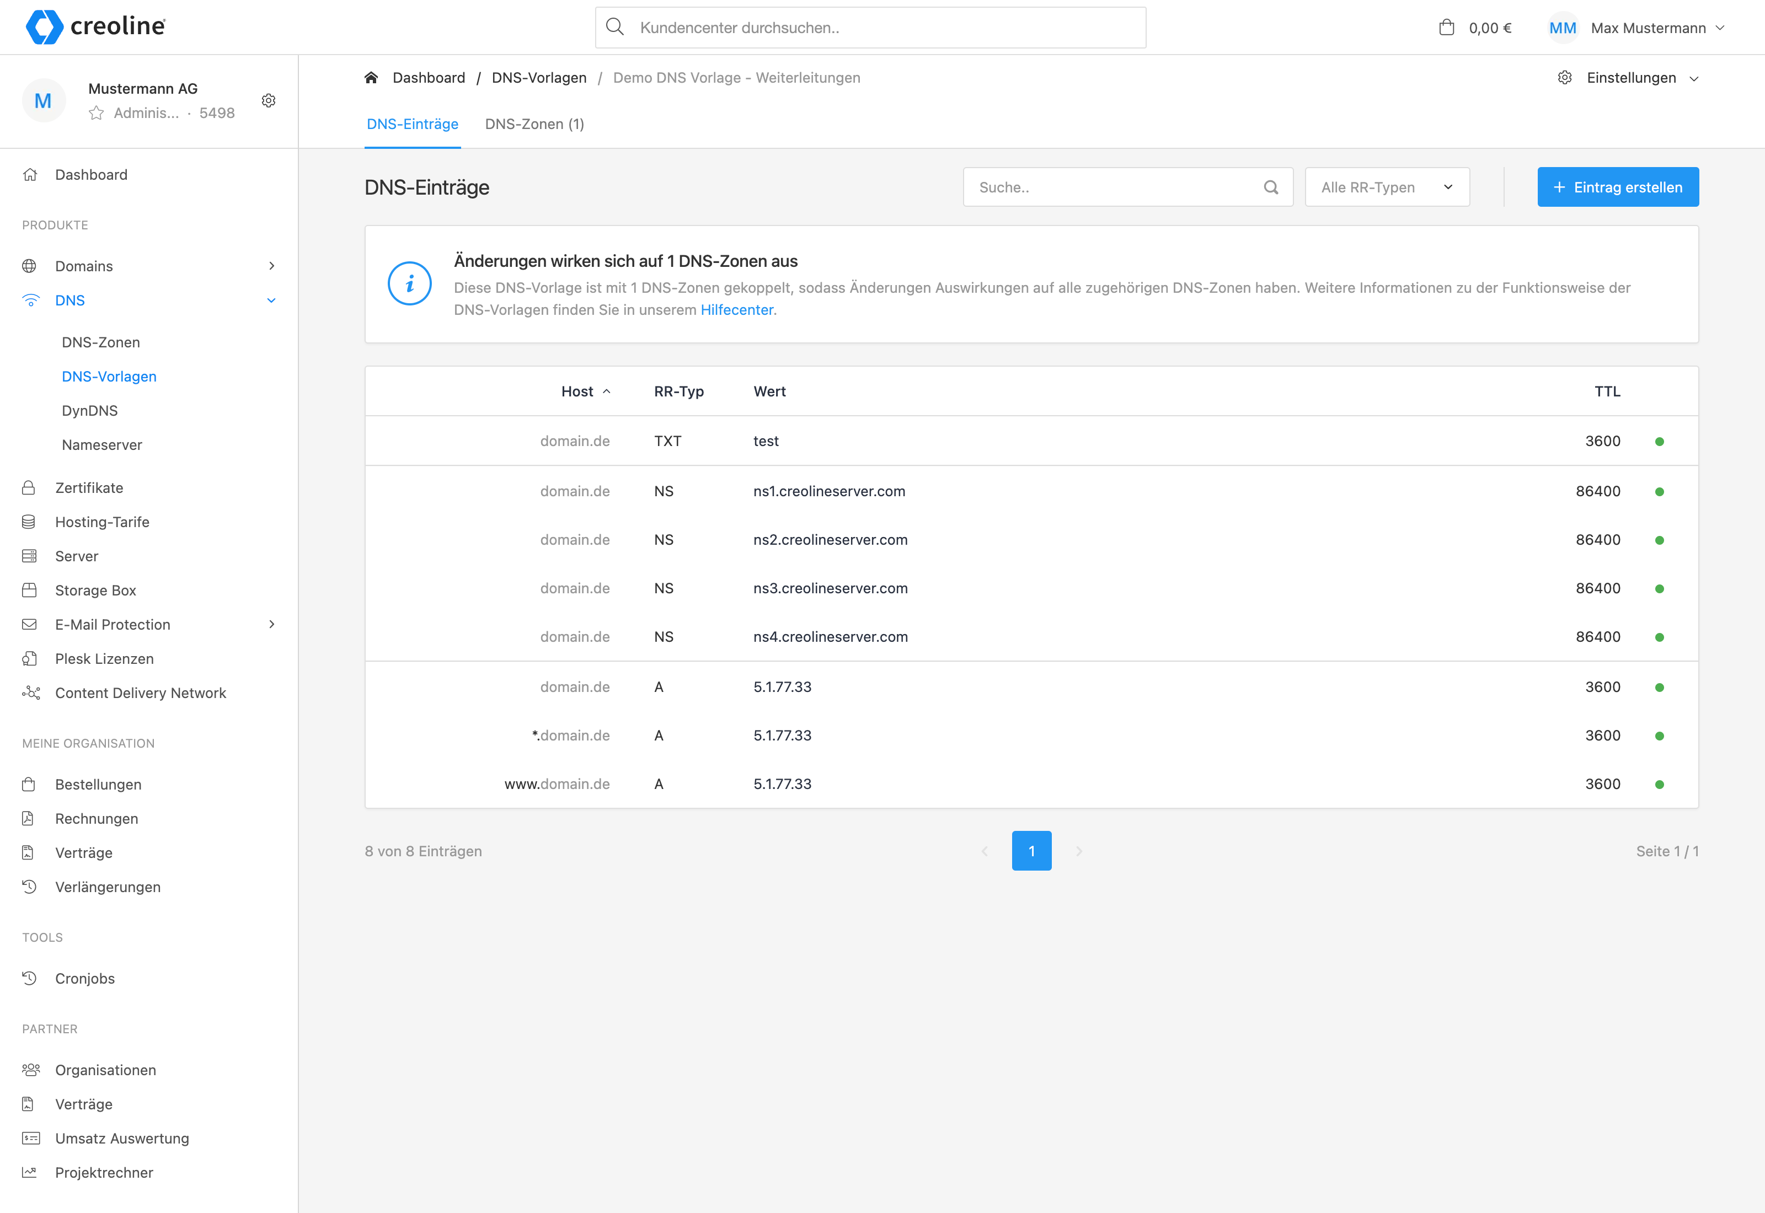Click page 1 pagination button
This screenshot has height=1213, width=1765.
click(x=1031, y=851)
